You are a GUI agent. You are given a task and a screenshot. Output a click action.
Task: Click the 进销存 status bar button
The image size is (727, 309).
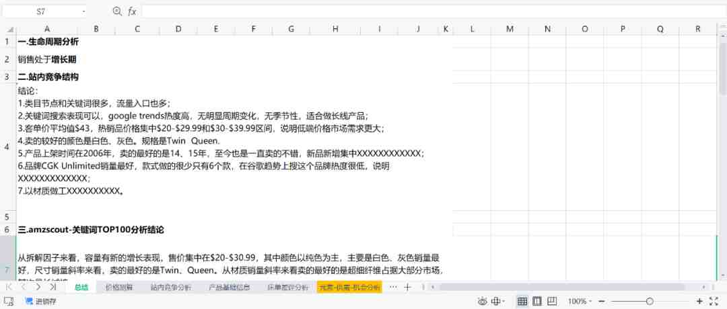(x=41, y=301)
